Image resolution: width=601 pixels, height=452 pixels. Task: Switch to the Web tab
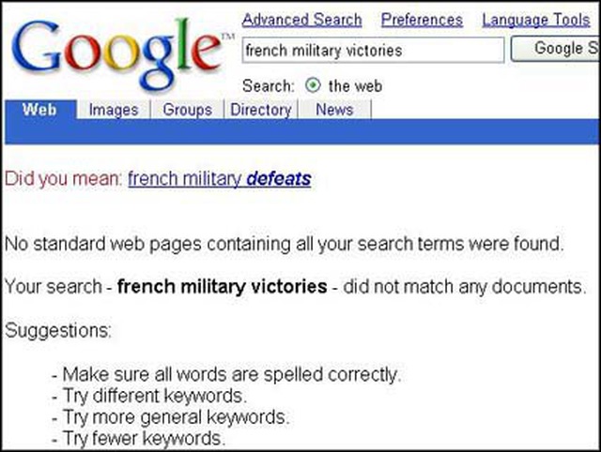click(x=39, y=110)
